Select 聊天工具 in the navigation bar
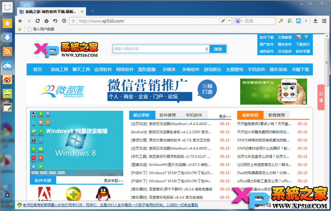 pos(81,69)
